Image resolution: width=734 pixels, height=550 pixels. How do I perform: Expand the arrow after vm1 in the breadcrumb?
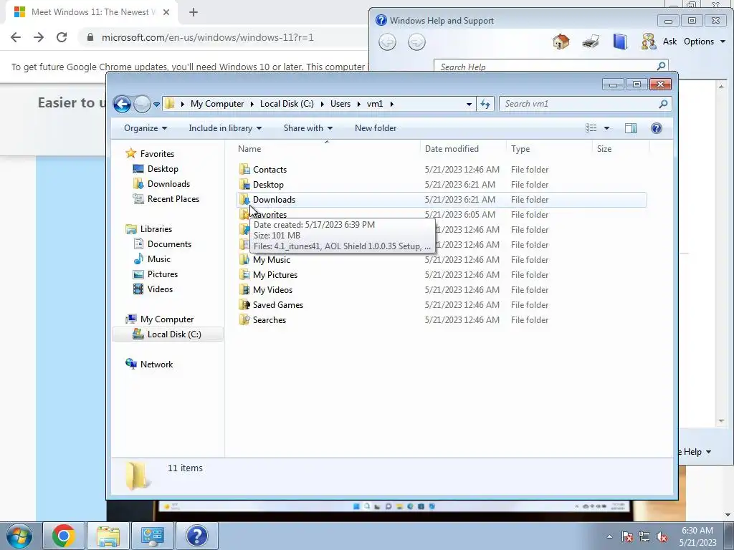[x=392, y=104]
